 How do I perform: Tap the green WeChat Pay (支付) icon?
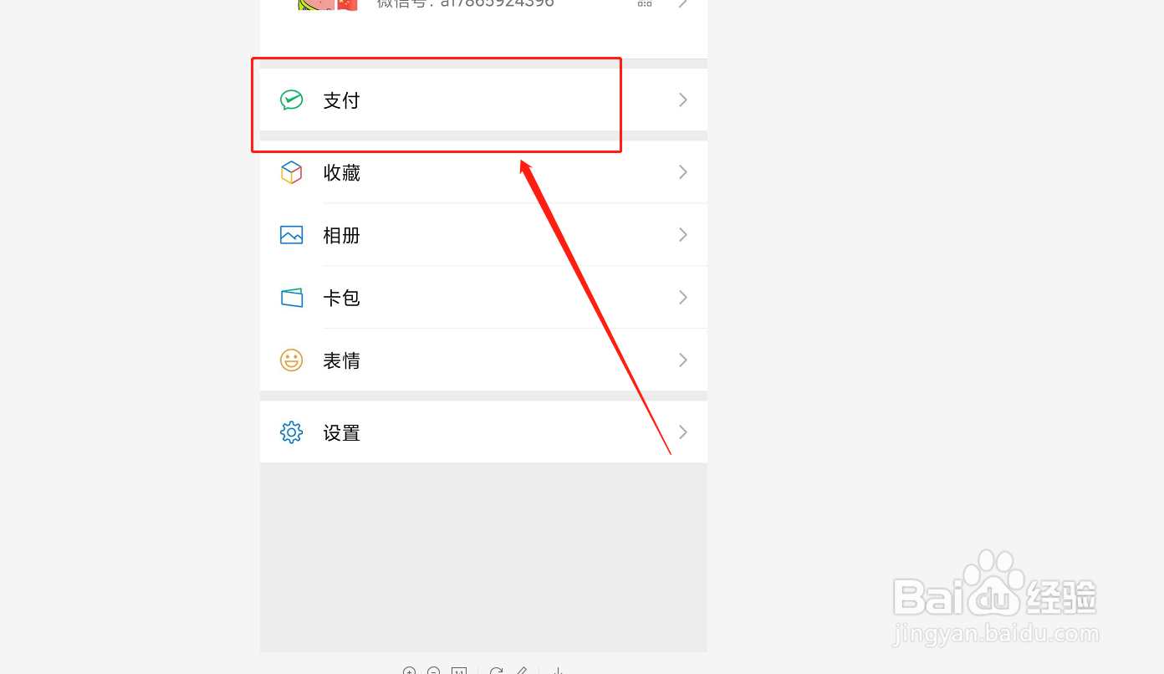pyautogui.click(x=291, y=100)
